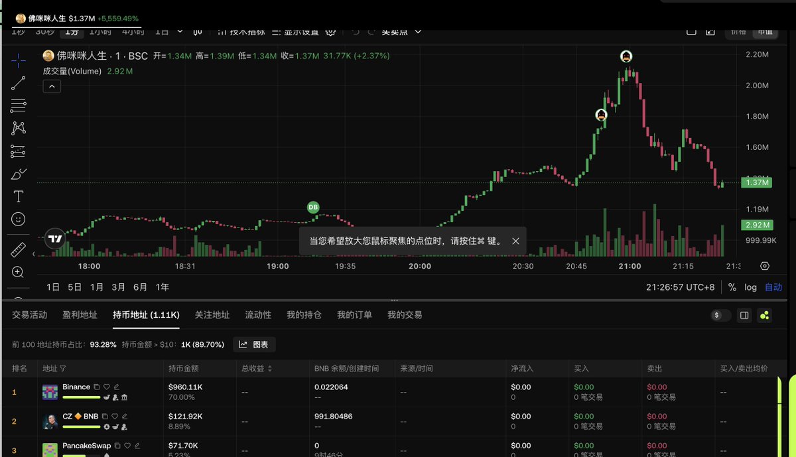The width and height of the screenshot is (796, 457).
Task: Select the trend line drawing tool
Action: point(19,83)
